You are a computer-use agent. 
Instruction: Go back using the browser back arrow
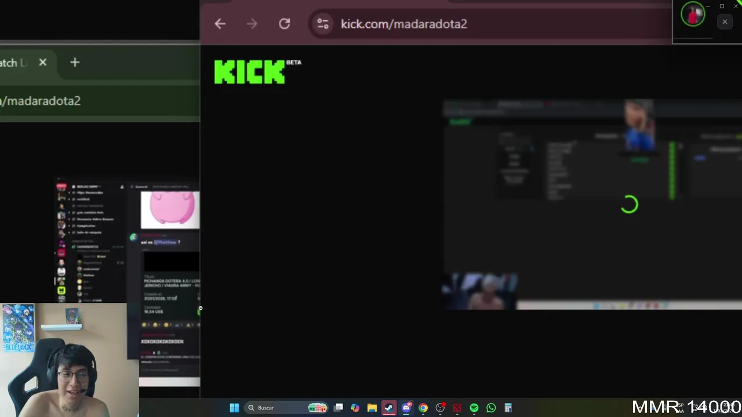pyautogui.click(x=220, y=24)
